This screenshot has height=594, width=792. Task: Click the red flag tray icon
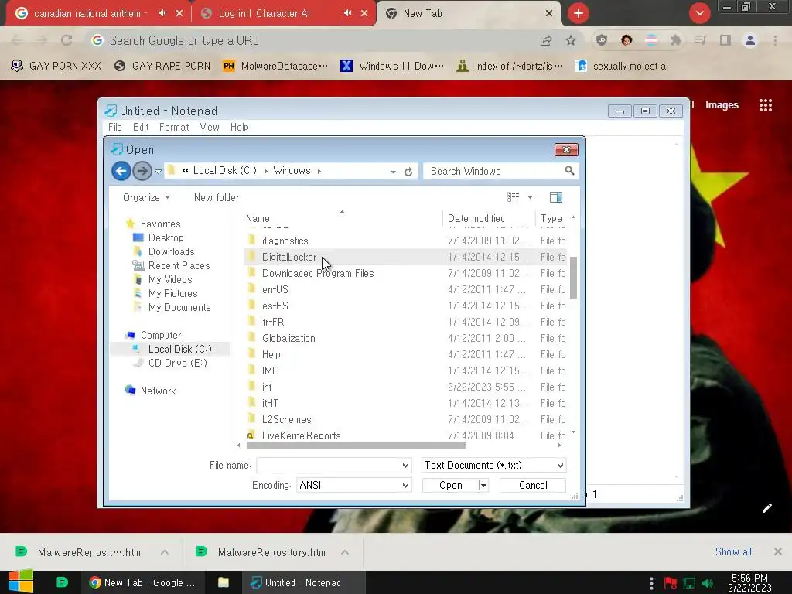click(x=671, y=583)
